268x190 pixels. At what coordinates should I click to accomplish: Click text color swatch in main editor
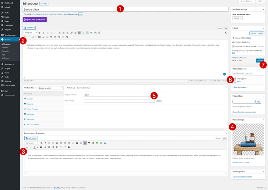point(33,37)
